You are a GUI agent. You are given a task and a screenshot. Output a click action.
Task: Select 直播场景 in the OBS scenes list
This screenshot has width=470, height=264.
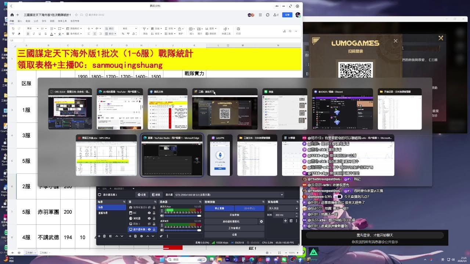(x=103, y=213)
